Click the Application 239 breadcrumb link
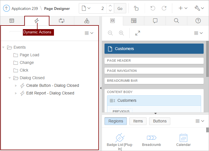Image resolution: width=209 pixels, height=151 pixels. 25,8
